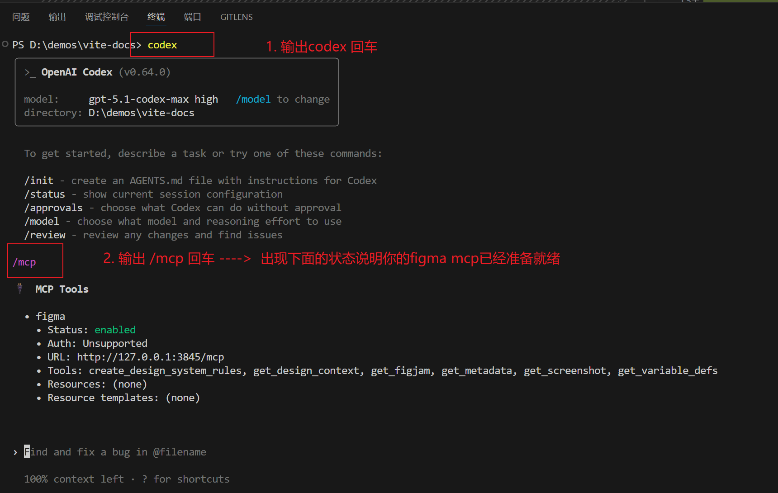
Task: Open the 问题 (Problems) panel tab
Action: point(21,17)
